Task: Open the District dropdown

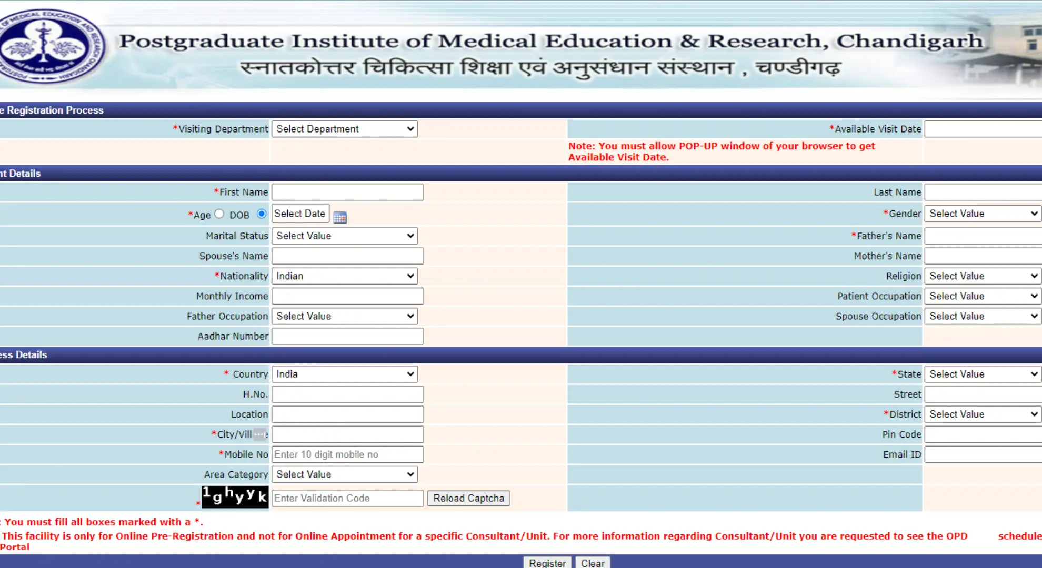Action: pos(983,414)
